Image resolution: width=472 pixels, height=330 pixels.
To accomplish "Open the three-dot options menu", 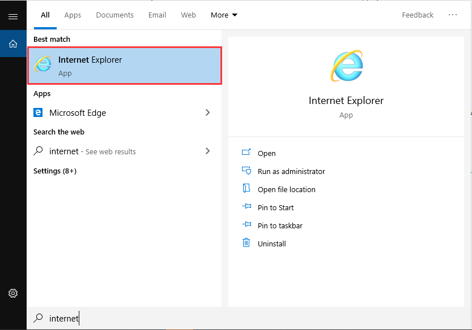I will (453, 15).
